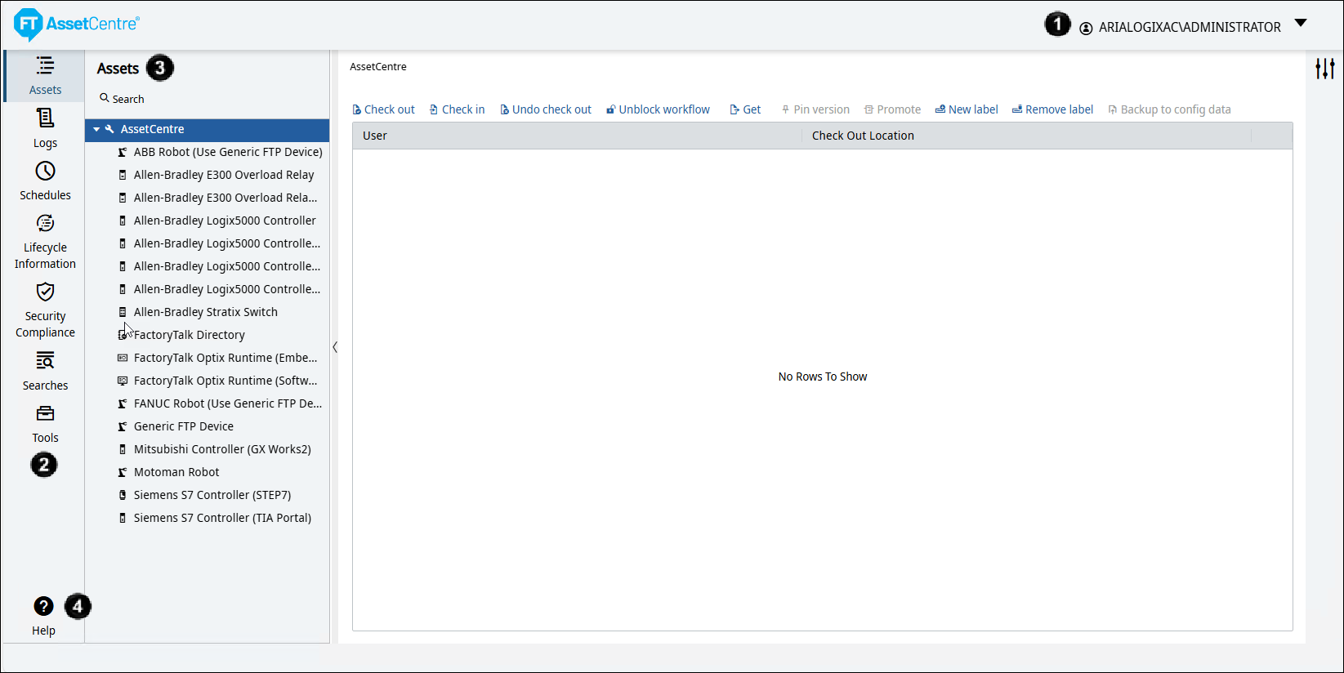Click the New label toolbar button

967,109
